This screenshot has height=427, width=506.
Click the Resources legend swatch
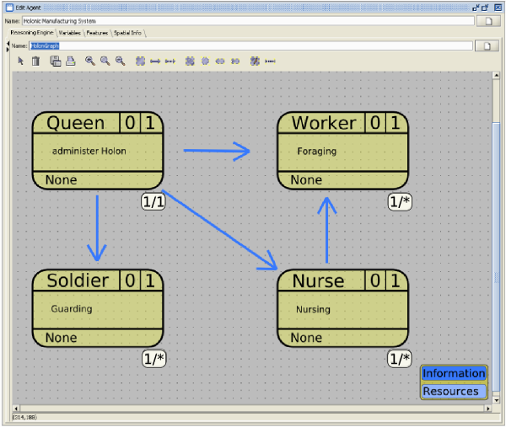click(454, 391)
